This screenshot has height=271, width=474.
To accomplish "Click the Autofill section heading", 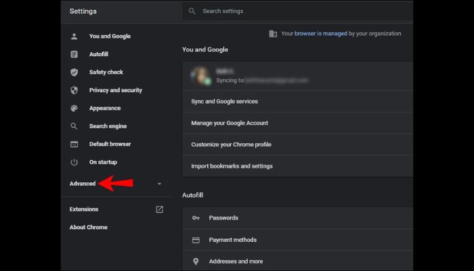I will click(x=192, y=195).
